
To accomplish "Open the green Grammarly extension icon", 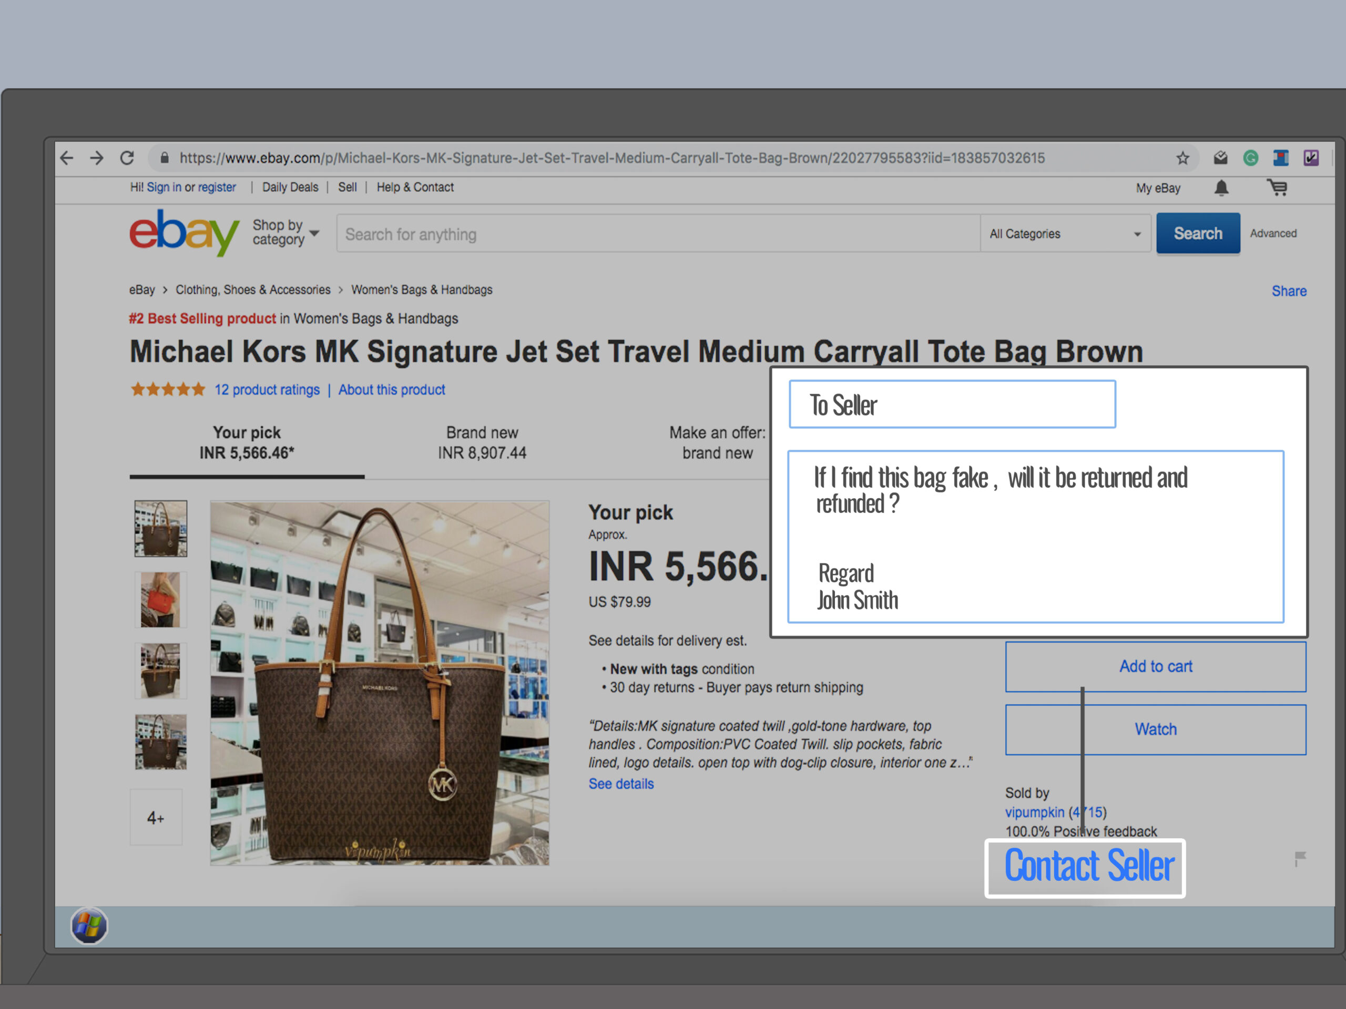I will point(1250,158).
